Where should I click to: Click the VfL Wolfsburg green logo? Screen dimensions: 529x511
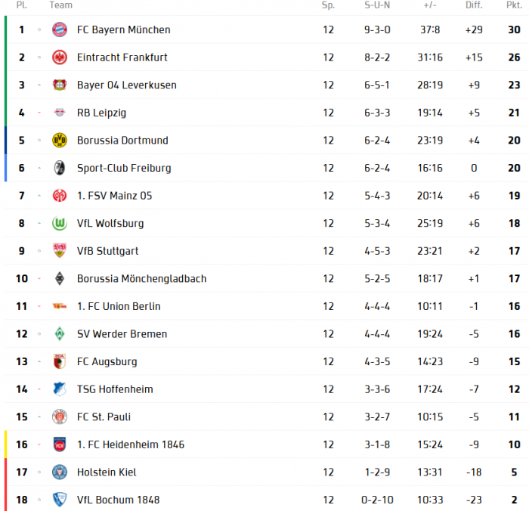(60, 223)
